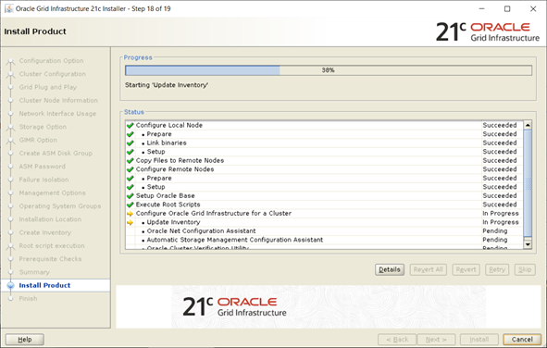547x348 pixels.
Task: Click the Java installer icon in title bar
Action: 8,8
